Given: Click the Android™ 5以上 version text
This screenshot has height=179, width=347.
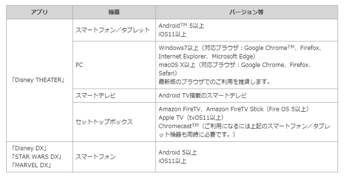Looking at the screenshot, I should pyautogui.click(x=181, y=26).
